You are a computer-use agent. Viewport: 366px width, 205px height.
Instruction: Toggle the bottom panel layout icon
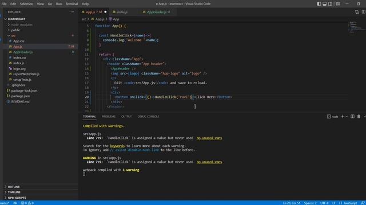click(x=324, y=4)
